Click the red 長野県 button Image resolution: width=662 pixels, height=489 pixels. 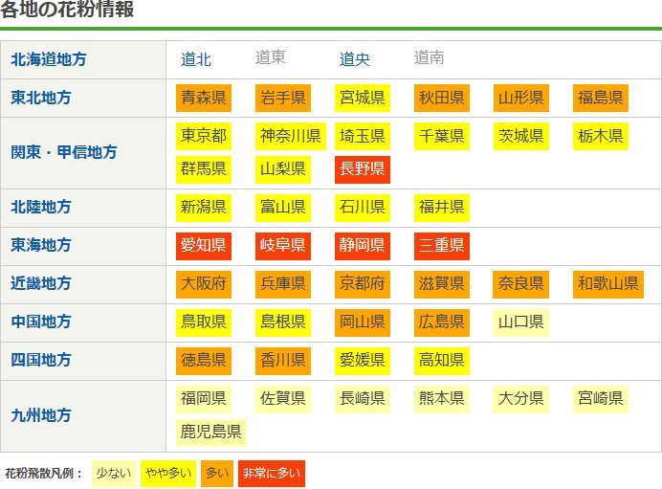click(x=363, y=169)
